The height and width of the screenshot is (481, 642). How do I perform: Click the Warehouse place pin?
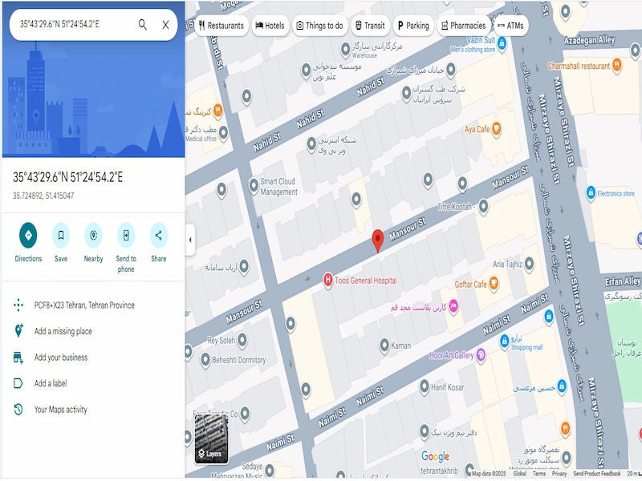[x=346, y=50]
